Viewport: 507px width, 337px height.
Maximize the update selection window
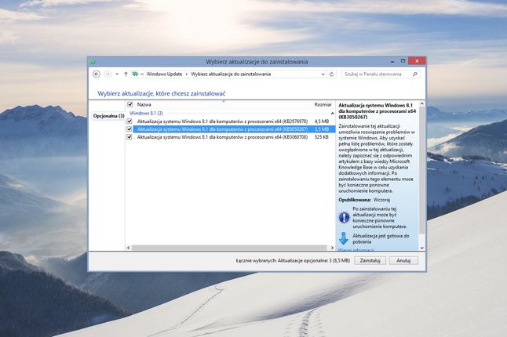(x=403, y=61)
